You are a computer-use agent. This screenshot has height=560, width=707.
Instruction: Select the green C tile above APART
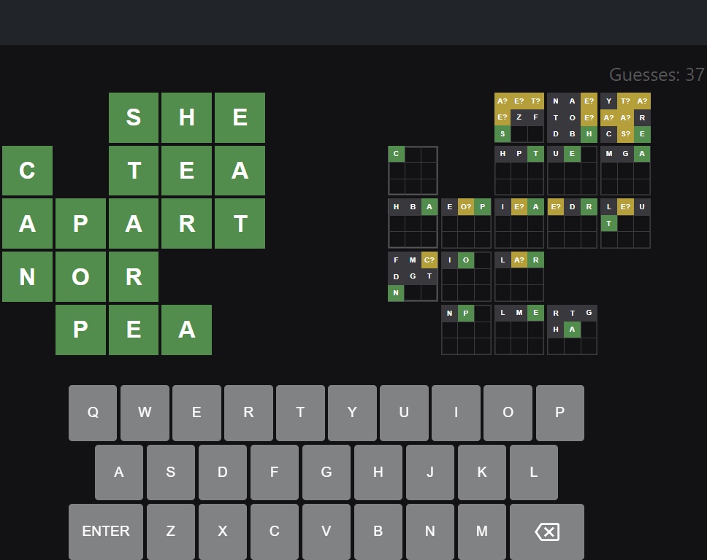click(x=27, y=171)
